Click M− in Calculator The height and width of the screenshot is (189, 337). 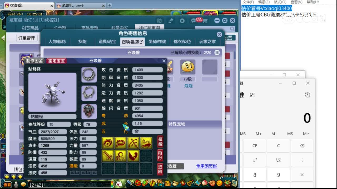(x=274, y=134)
